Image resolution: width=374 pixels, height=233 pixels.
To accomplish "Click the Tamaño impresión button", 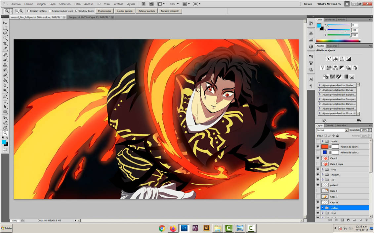I will 170,11.
